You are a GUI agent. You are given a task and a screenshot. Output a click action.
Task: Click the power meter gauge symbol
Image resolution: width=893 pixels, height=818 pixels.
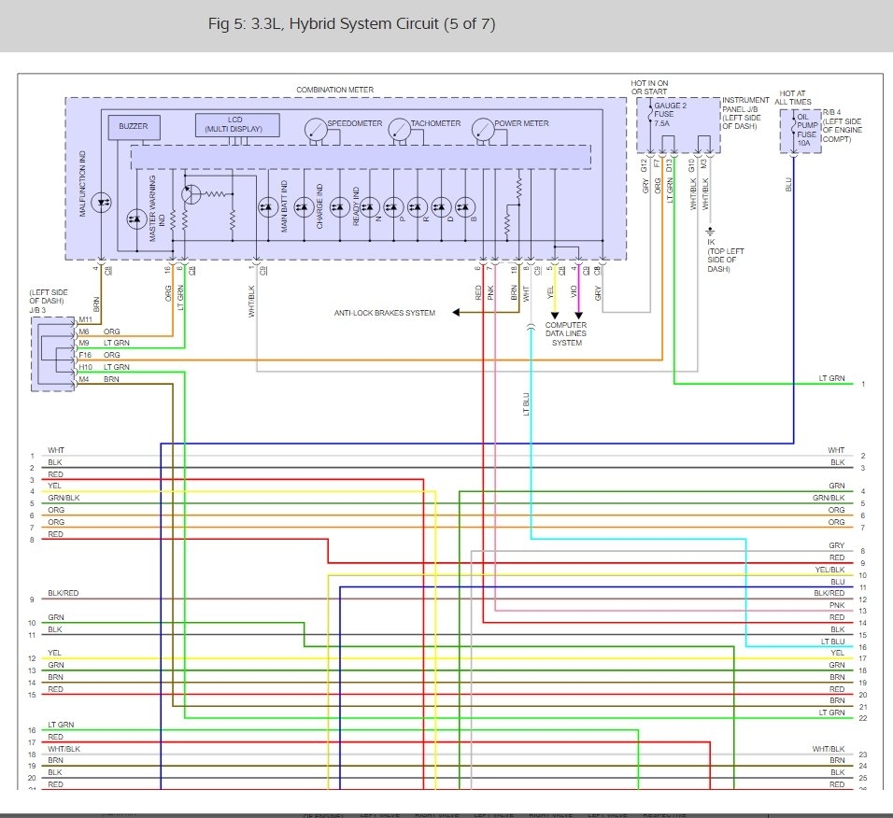click(x=483, y=131)
